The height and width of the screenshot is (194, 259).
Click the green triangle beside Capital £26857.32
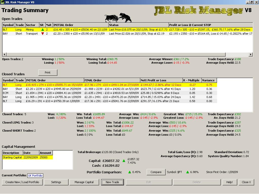pos(124,161)
